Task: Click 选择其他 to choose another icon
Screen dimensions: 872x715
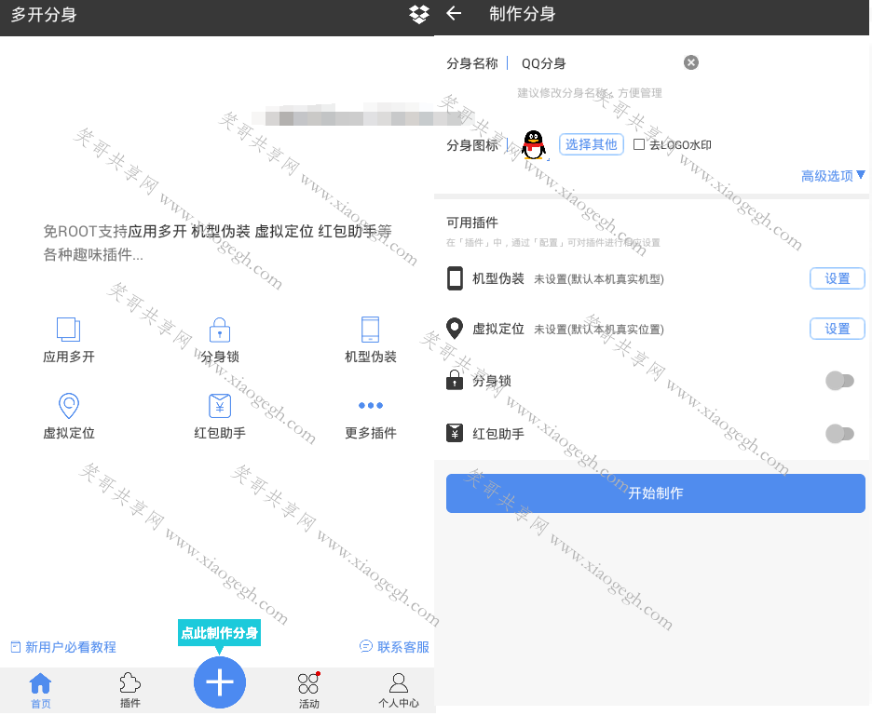Action: pyautogui.click(x=592, y=144)
